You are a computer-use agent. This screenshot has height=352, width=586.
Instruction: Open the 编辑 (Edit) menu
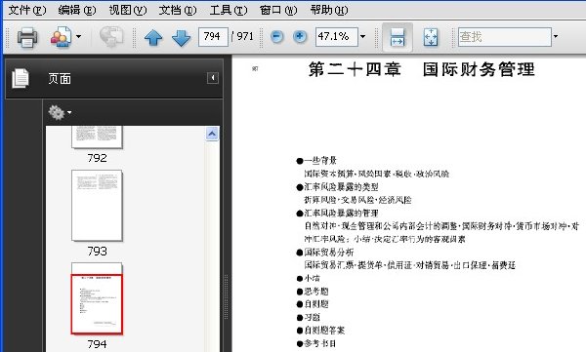click(76, 10)
